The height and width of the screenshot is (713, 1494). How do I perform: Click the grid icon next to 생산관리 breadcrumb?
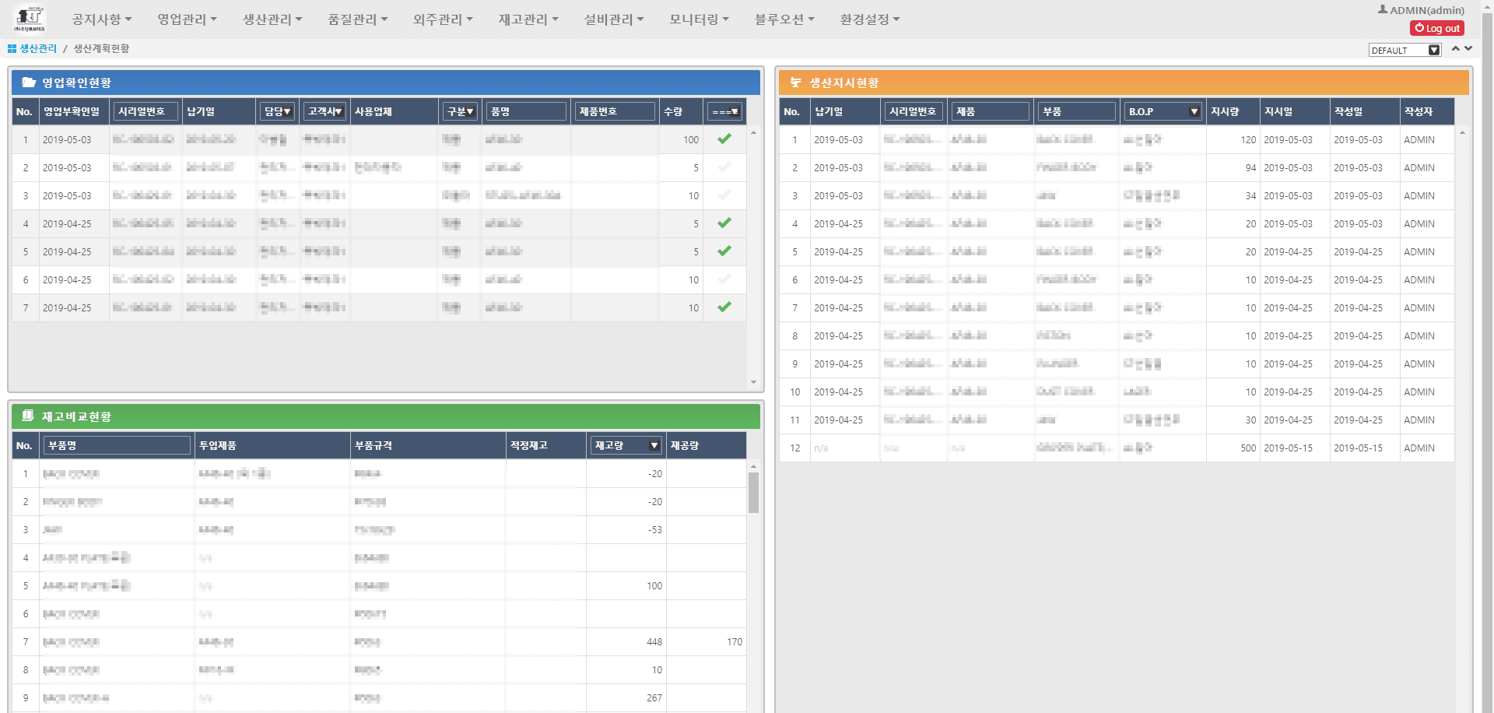[x=12, y=48]
